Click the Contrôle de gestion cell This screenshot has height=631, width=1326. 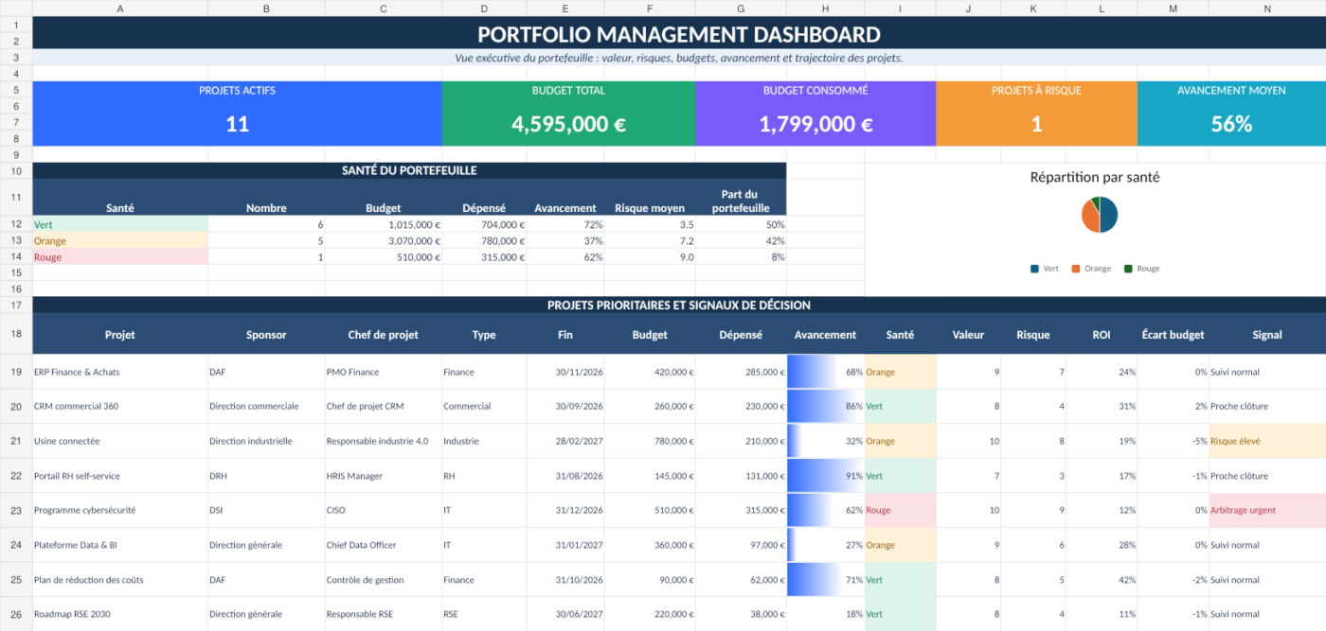pos(384,579)
